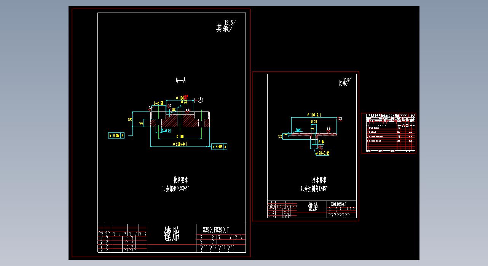Click the red surface finish mark by ø170-0.1
The width and height of the screenshot is (488, 266).
pos(341,118)
